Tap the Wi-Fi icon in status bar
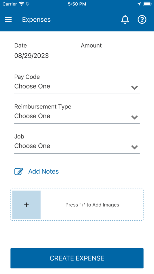 pos(22,4)
